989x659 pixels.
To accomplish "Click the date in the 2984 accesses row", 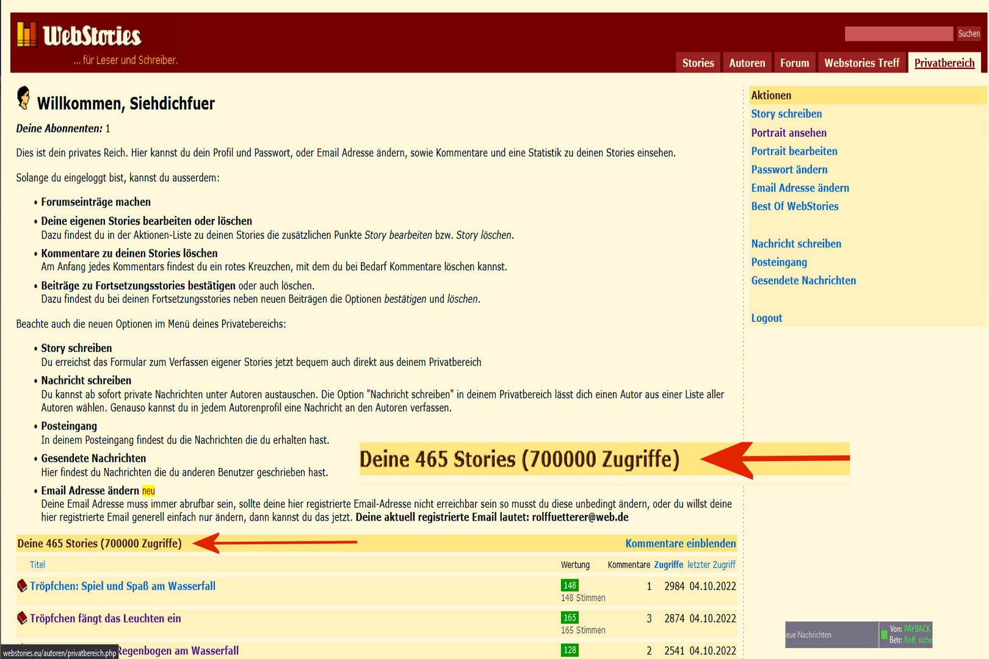I will tap(712, 586).
